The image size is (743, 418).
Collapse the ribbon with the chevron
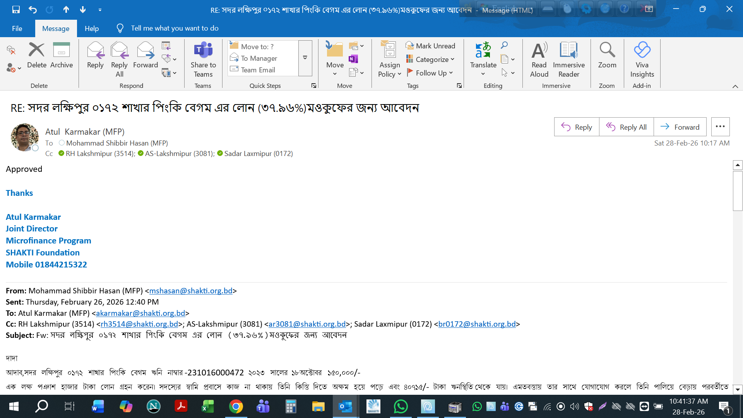pos(735,86)
